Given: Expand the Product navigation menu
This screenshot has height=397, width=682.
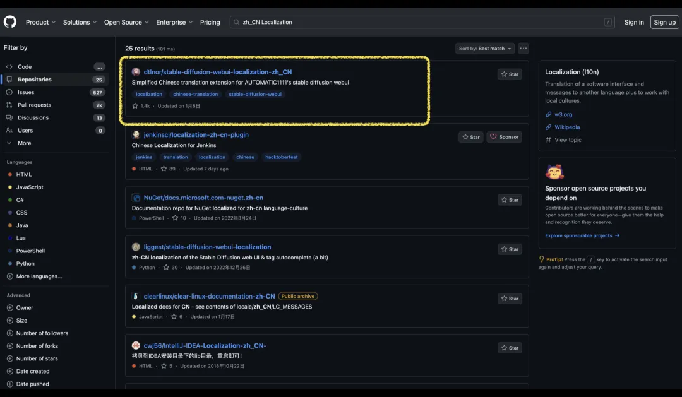Looking at the screenshot, I should 40,22.
